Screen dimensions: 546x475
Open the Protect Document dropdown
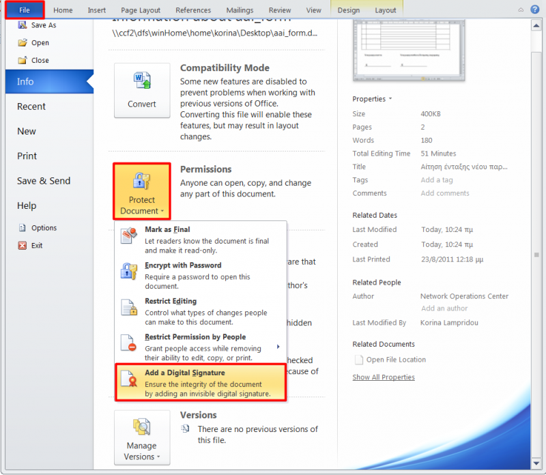pyautogui.click(x=142, y=191)
